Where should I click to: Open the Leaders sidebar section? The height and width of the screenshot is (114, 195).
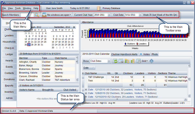click(x=9, y=35)
